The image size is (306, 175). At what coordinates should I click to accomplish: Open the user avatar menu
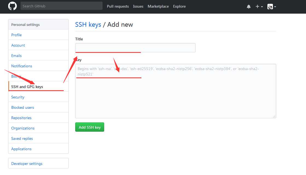(272, 7)
